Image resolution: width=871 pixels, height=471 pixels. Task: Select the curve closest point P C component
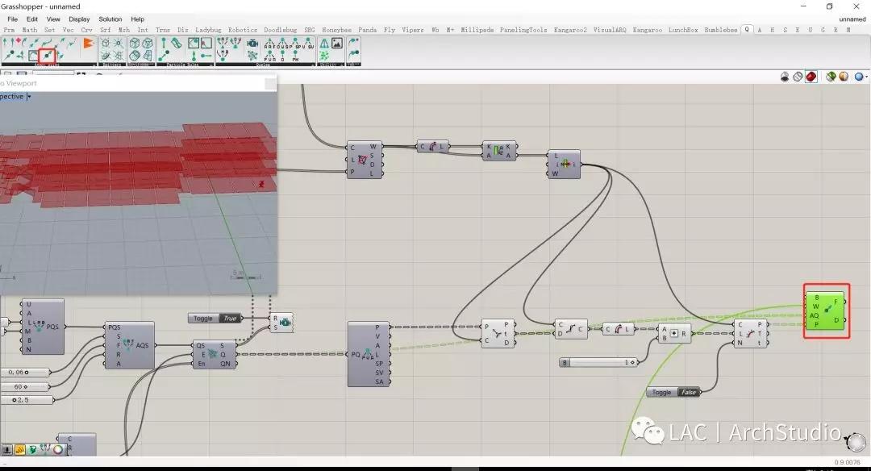(x=498, y=334)
